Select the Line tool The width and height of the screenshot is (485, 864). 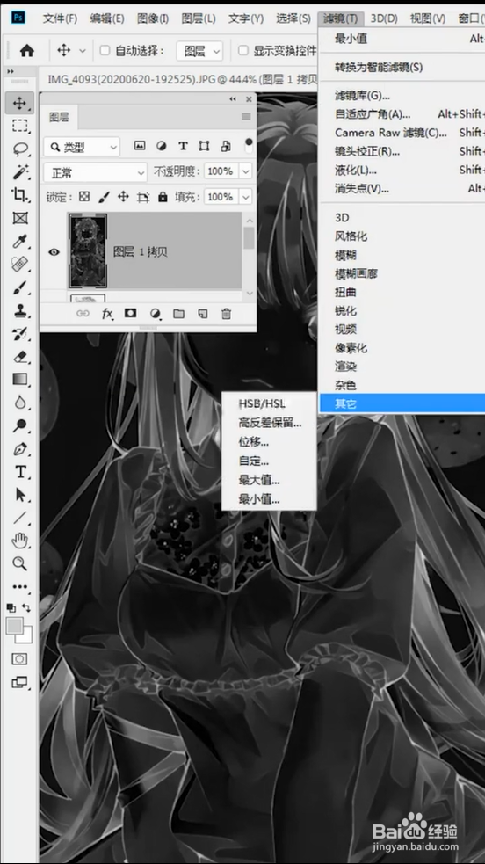tap(20, 518)
